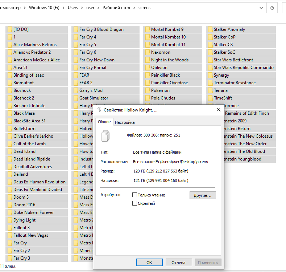Image resolution: width=286 pixels, height=272 pixels.
Task: Click the Pokemon folder name
Action: [160, 90]
